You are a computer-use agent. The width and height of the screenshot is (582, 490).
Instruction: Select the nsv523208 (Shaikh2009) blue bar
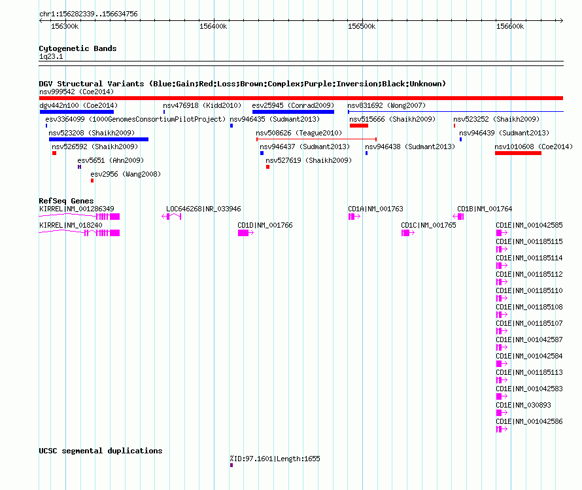99,139
